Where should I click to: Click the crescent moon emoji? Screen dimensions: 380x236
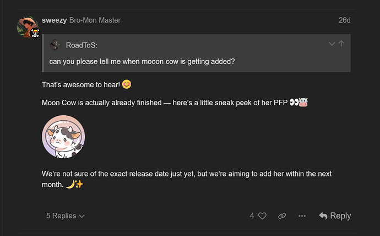70,185
